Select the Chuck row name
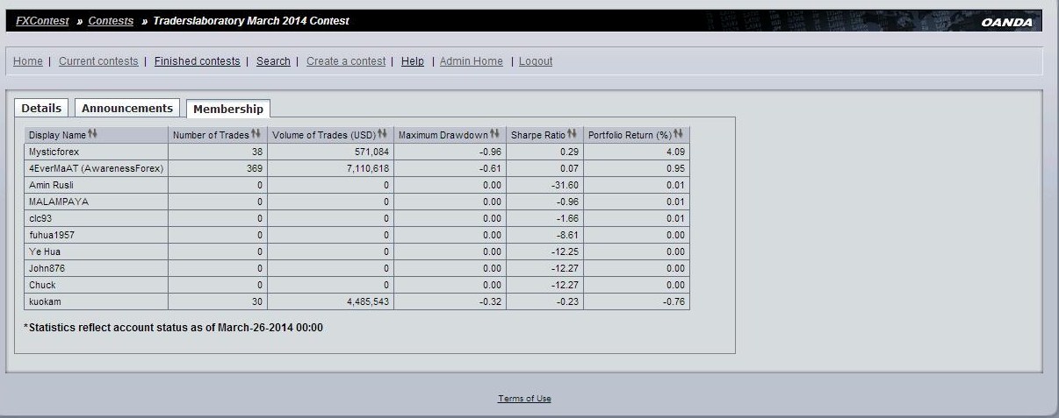1059x418 pixels. click(x=42, y=285)
